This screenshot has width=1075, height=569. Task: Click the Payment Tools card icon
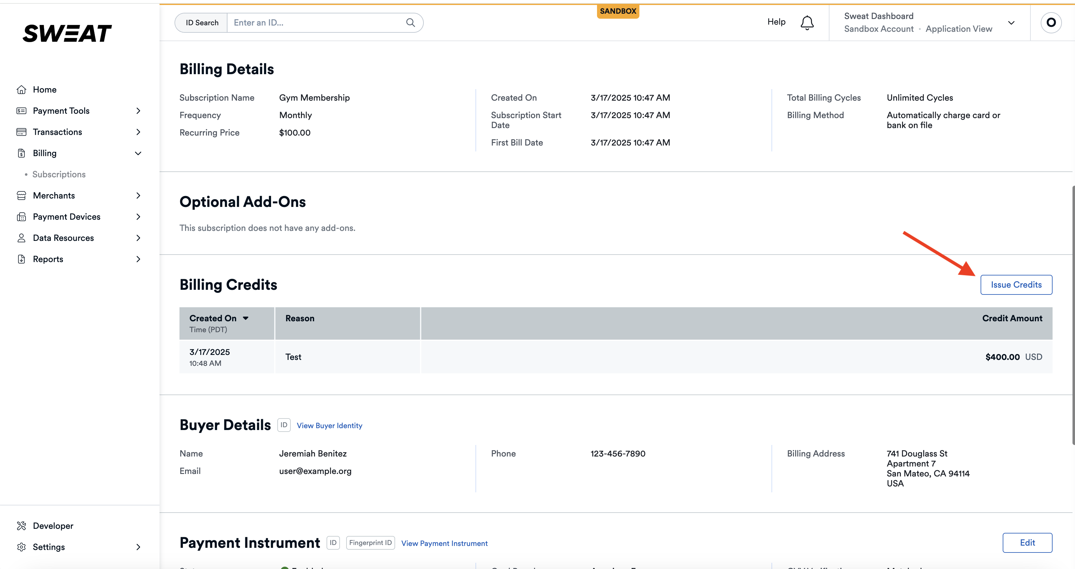[x=21, y=111]
